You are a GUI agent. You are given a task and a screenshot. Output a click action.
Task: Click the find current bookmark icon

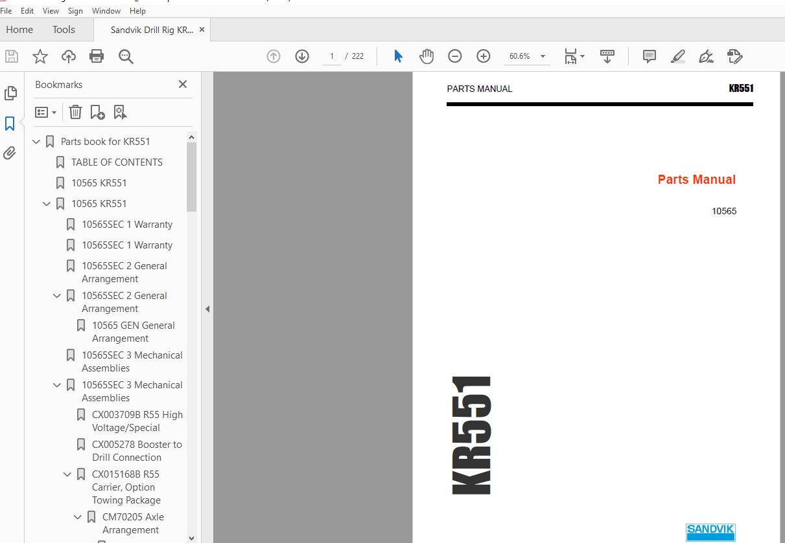pyautogui.click(x=120, y=113)
